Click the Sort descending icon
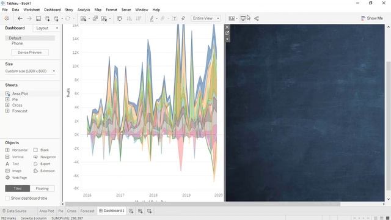 click(x=139, y=18)
